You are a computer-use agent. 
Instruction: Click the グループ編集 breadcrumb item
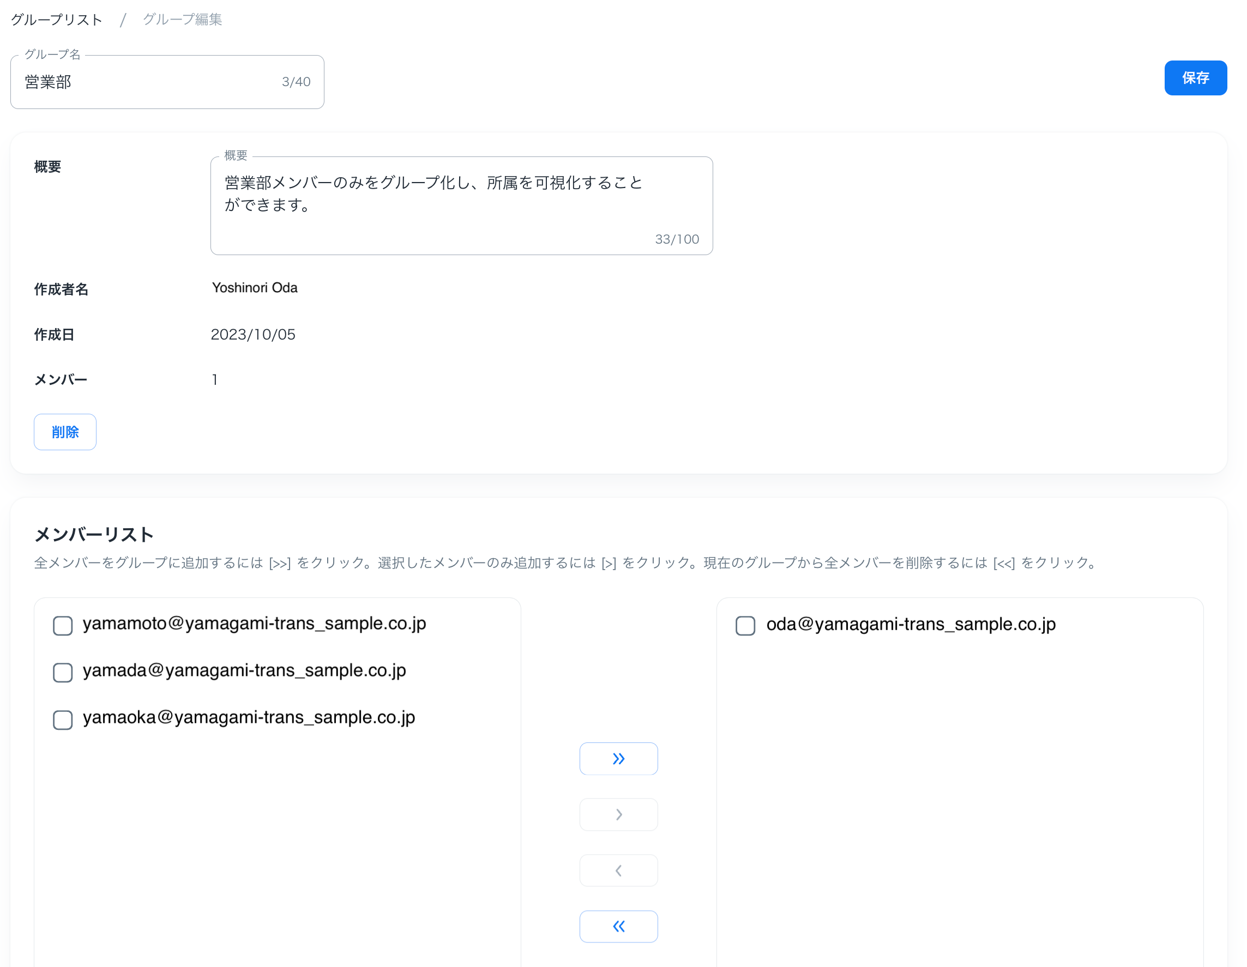pos(182,20)
